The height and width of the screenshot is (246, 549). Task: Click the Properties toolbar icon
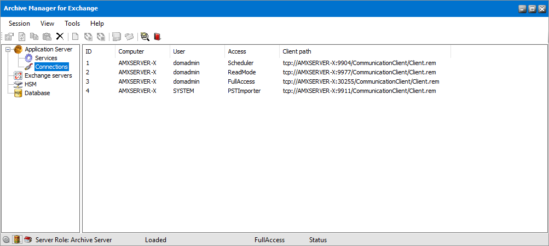(x=9, y=37)
